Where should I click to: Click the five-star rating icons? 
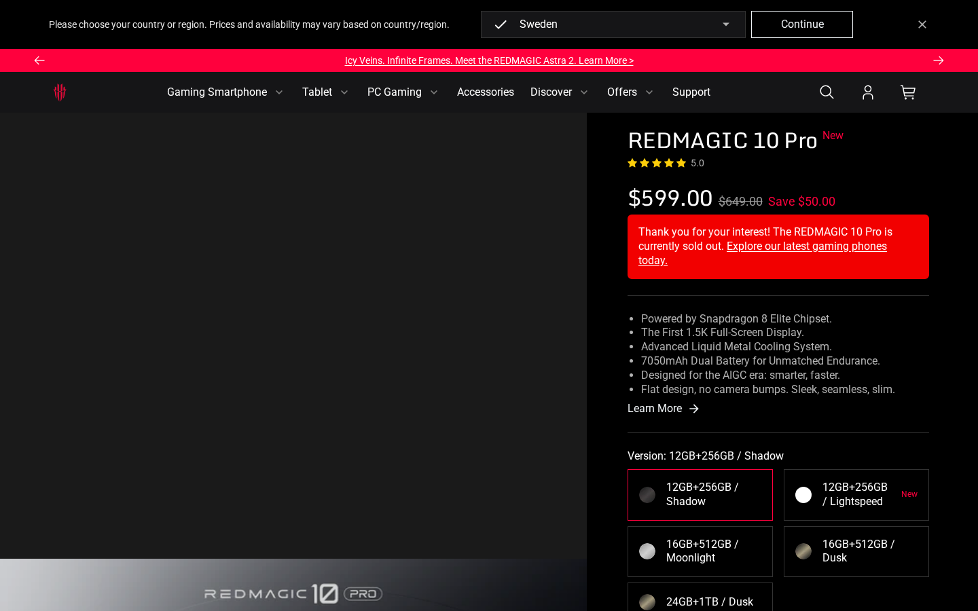tap(657, 163)
